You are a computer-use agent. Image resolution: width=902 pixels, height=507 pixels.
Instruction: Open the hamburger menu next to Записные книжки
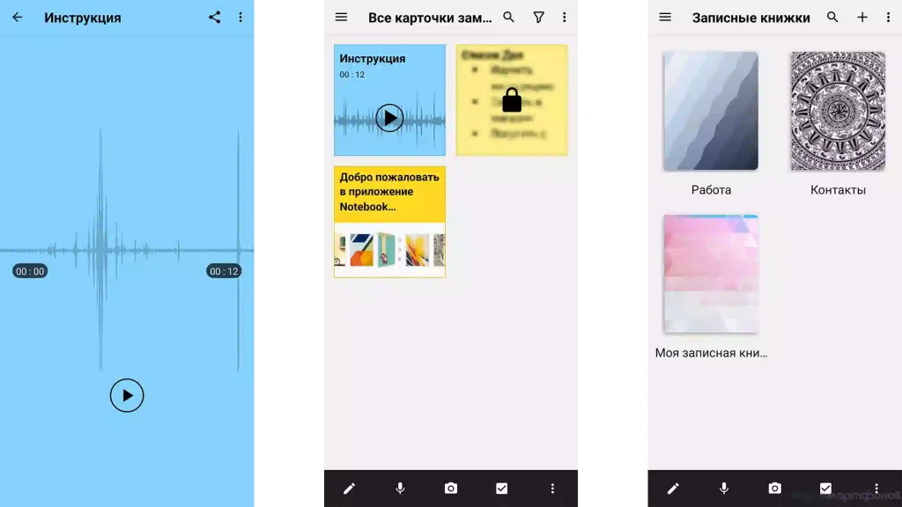665,18
